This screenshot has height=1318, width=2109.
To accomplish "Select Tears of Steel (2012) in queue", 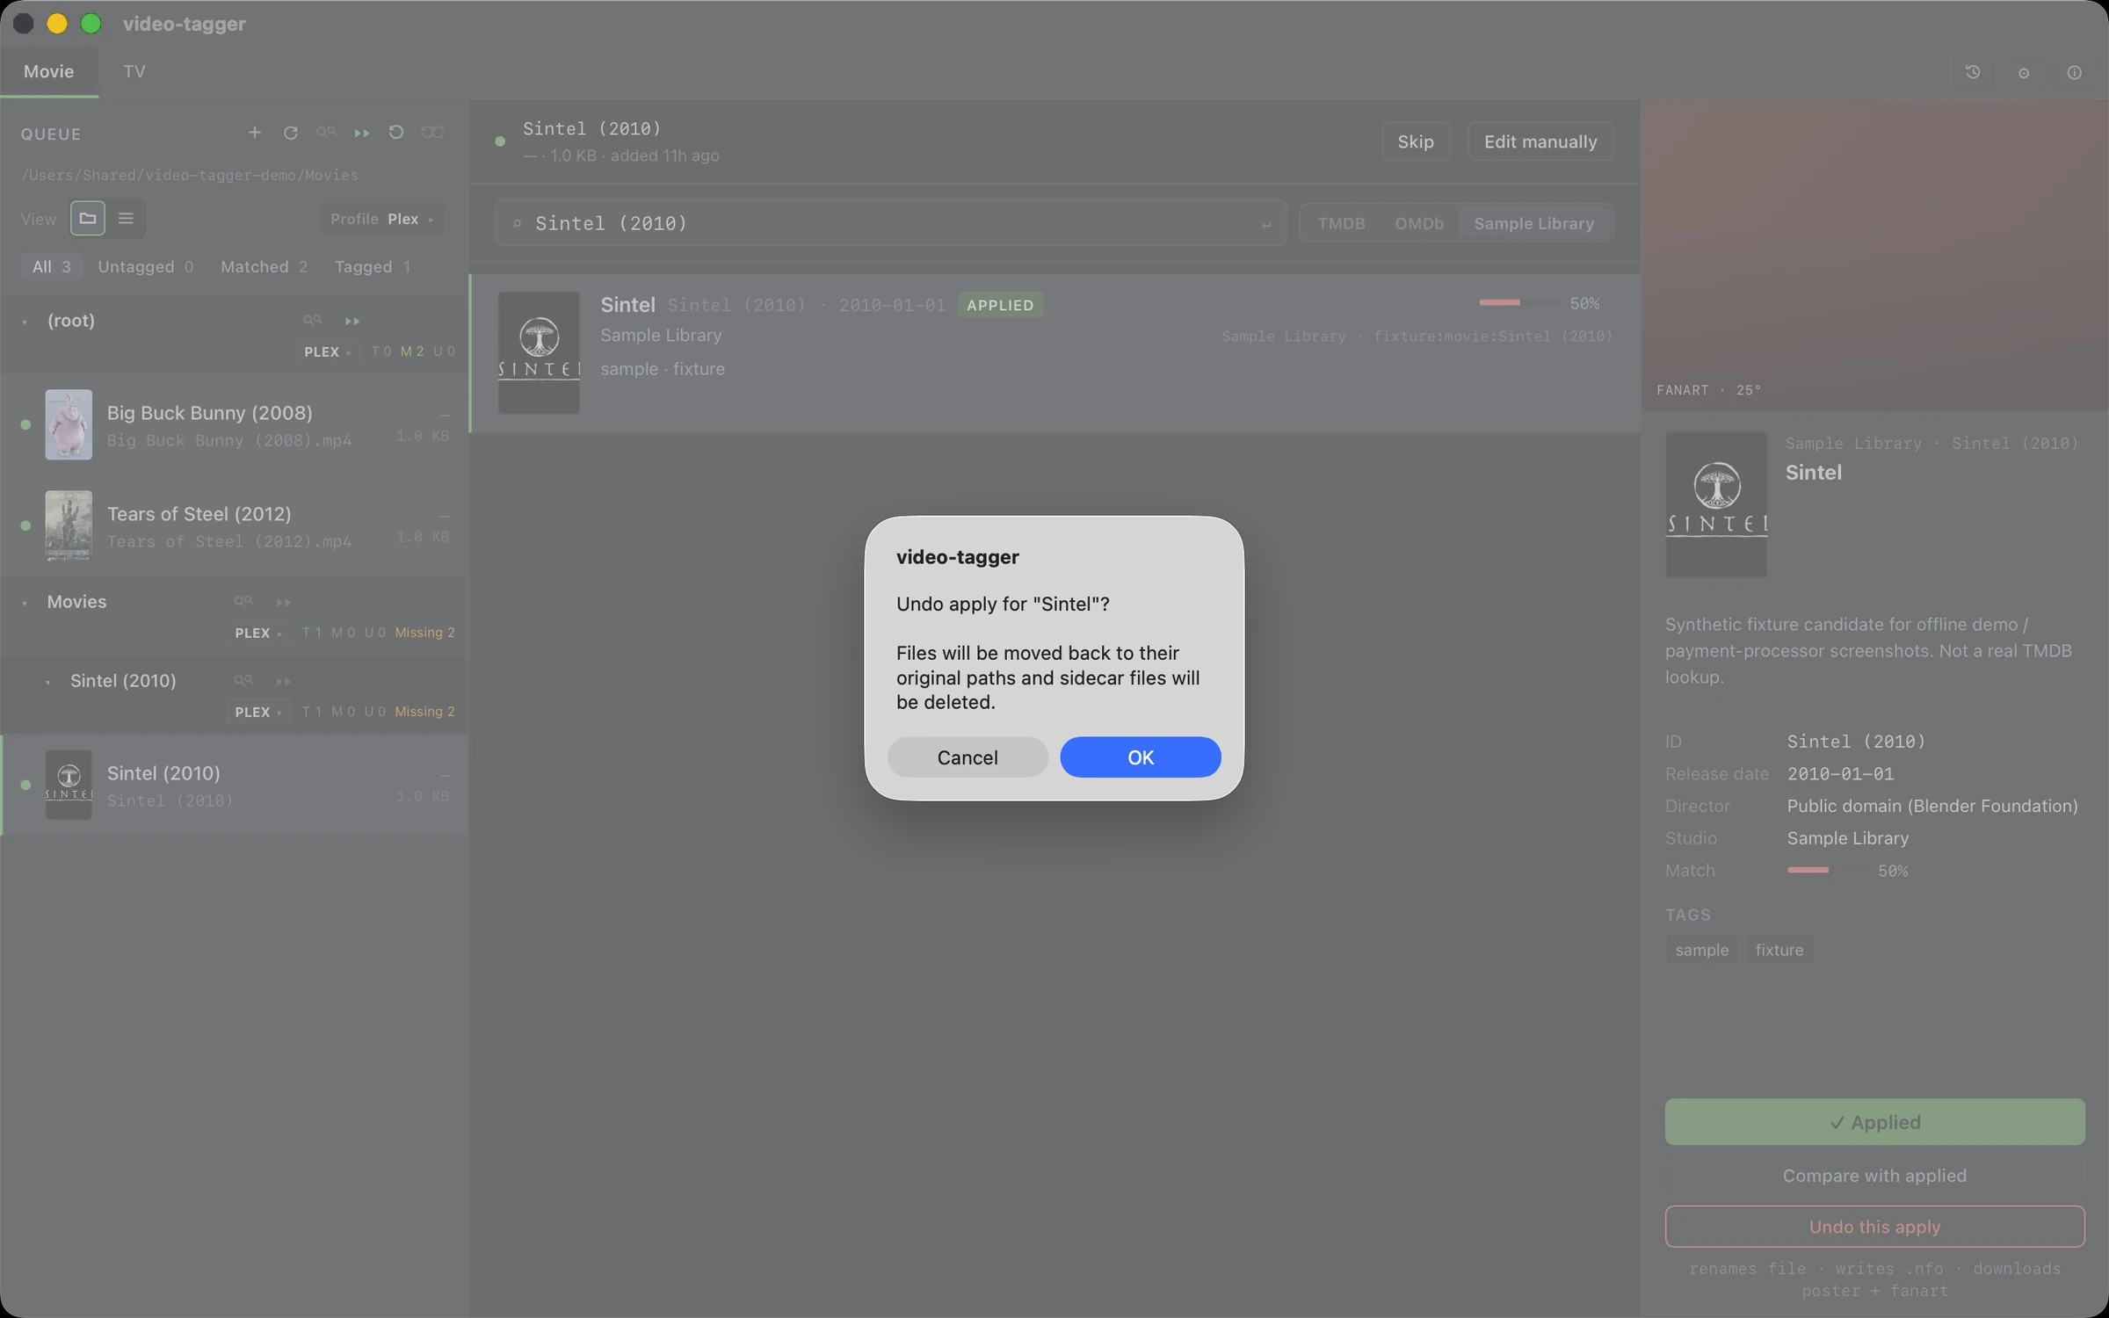I will [235, 525].
